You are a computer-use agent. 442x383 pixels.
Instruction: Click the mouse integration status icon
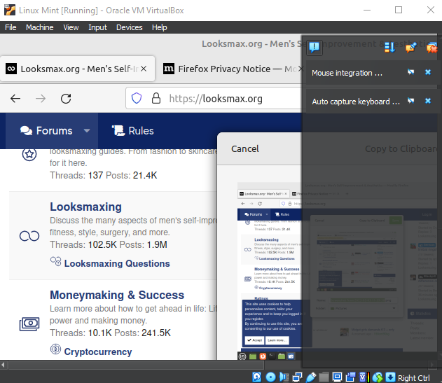click(x=378, y=377)
